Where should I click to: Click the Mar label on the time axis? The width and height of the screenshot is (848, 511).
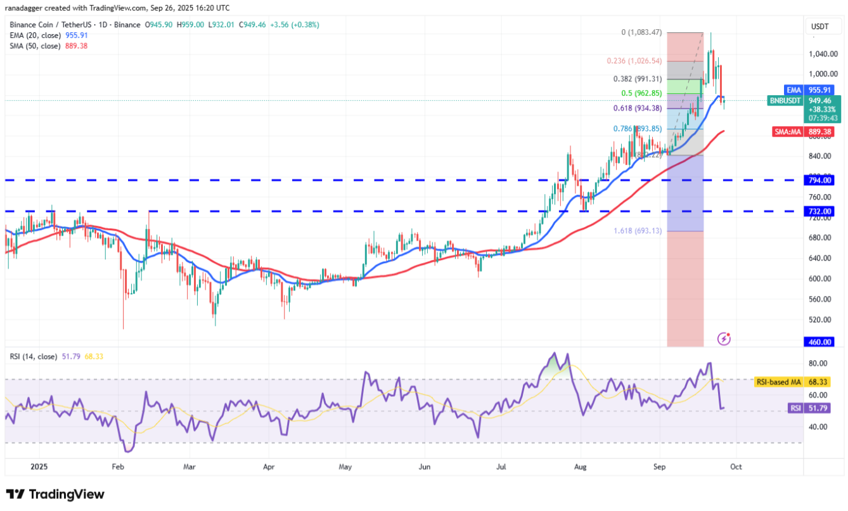[190, 467]
